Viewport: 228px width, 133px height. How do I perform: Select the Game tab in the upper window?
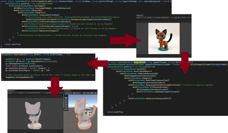pyautogui.click(x=140, y=15)
